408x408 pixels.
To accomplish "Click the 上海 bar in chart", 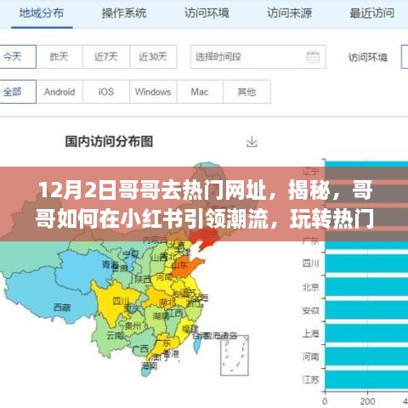I will pos(366,333).
